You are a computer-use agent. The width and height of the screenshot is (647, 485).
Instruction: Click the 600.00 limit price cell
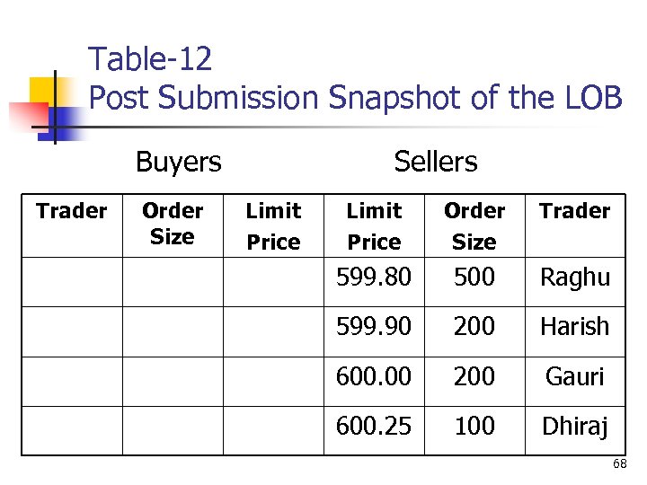[x=374, y=376]
